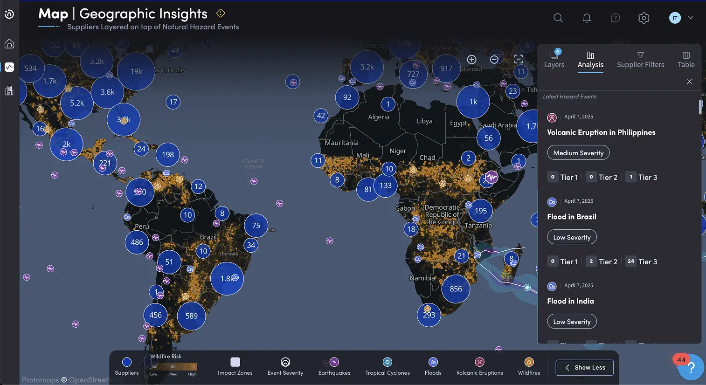This screenshot has width=706, height=385.
Task: Open search using the magnifier icon
Action: tap(558, 18)
